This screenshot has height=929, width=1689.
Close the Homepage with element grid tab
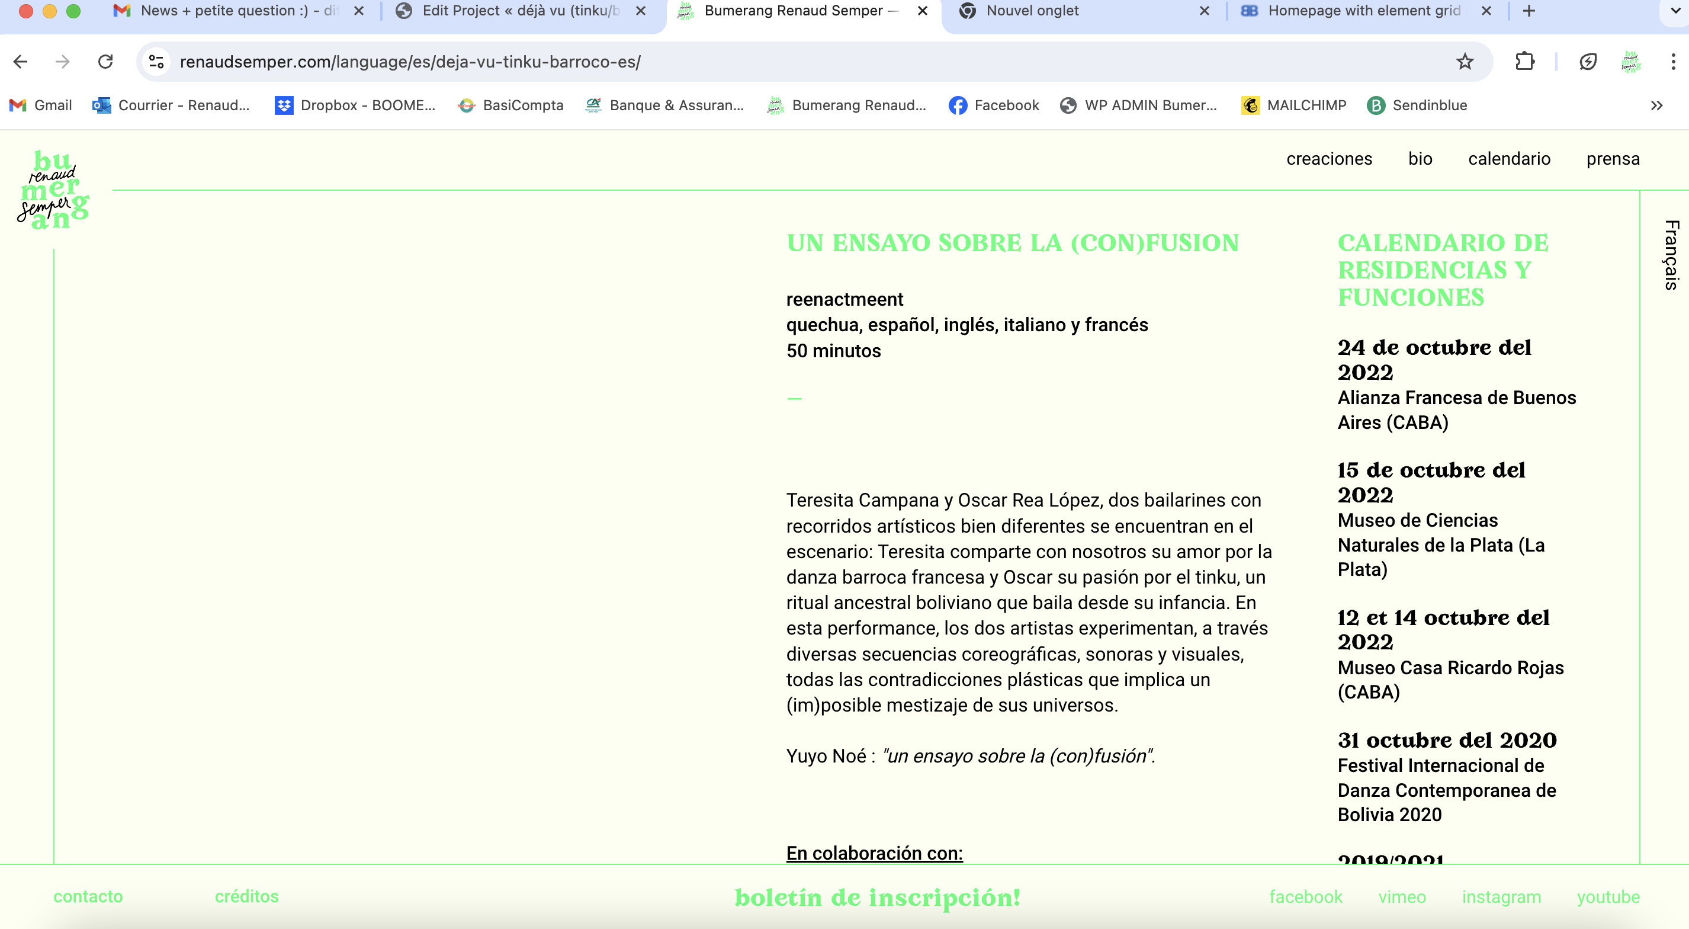(1486, 11)
